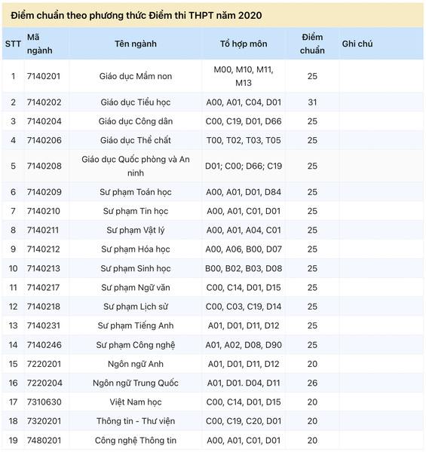Select the 'Sư phạm Sinh học' cell
Screen dimensions: 426x452
(x=136, y=268)
